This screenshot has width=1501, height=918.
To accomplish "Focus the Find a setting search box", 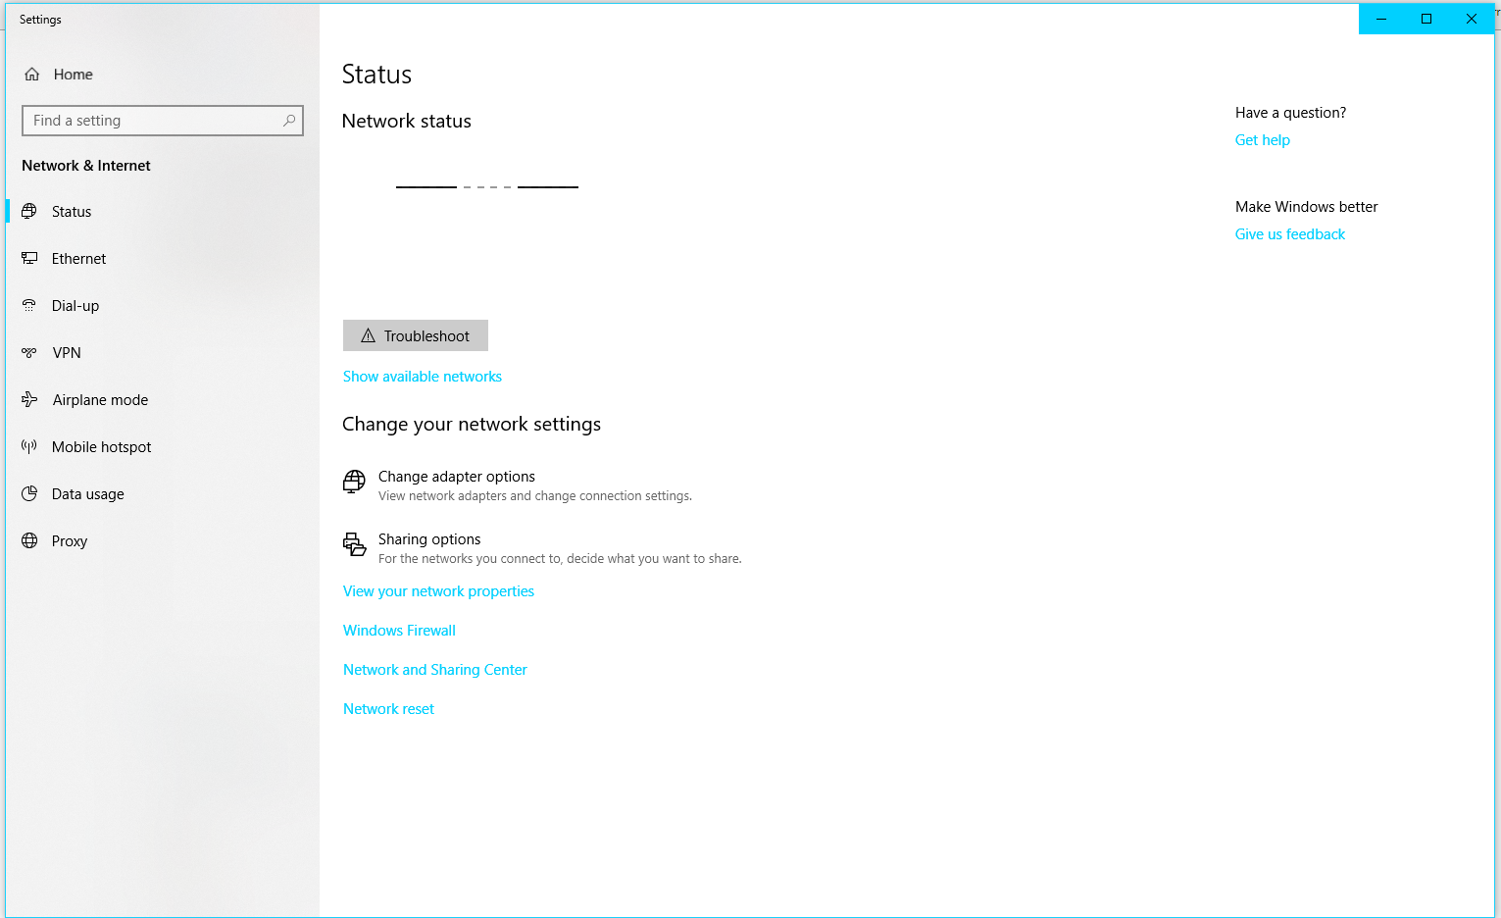I will coord(163,121).
